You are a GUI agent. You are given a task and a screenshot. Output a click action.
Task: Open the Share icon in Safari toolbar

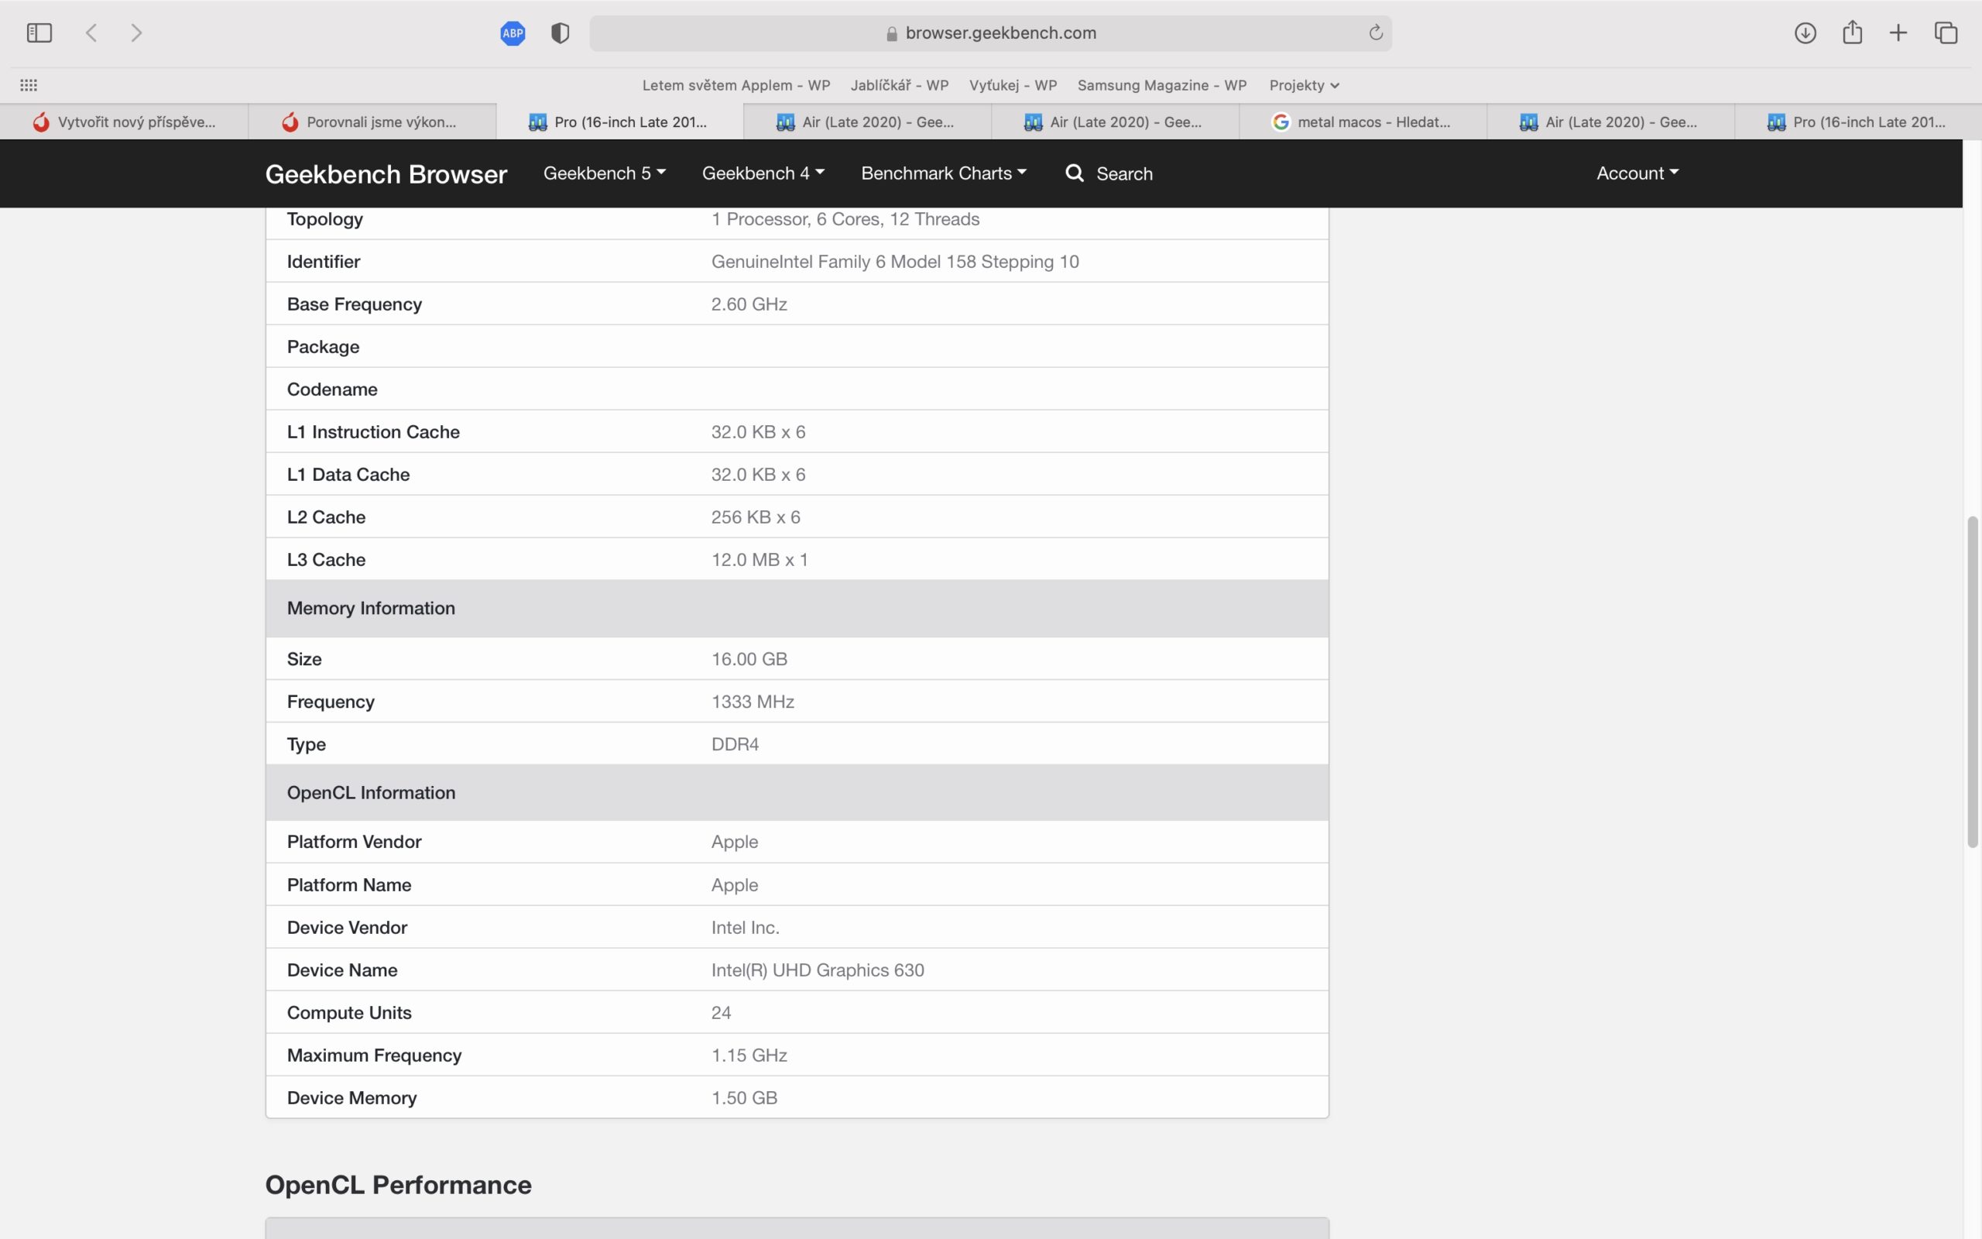point(1853,32)
